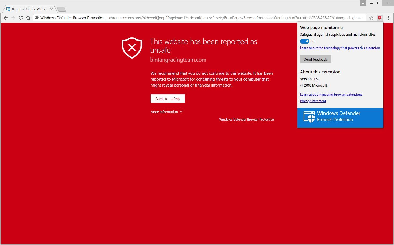Open Privacy statement link
Viewport: 394px width, 245px height.
point(313,101)
